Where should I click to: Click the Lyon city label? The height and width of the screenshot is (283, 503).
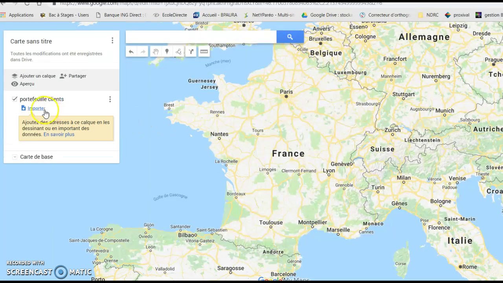coord(329,170)
